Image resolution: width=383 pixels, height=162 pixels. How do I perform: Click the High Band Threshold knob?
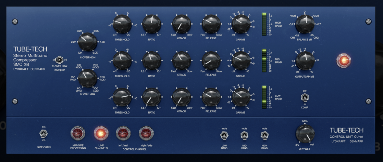point(122,24)
